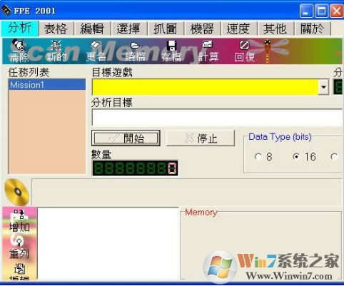The height and width of the screenshot is (286, 344).
Task: Switch to the 機器 tab
Action: pos(202,29)
